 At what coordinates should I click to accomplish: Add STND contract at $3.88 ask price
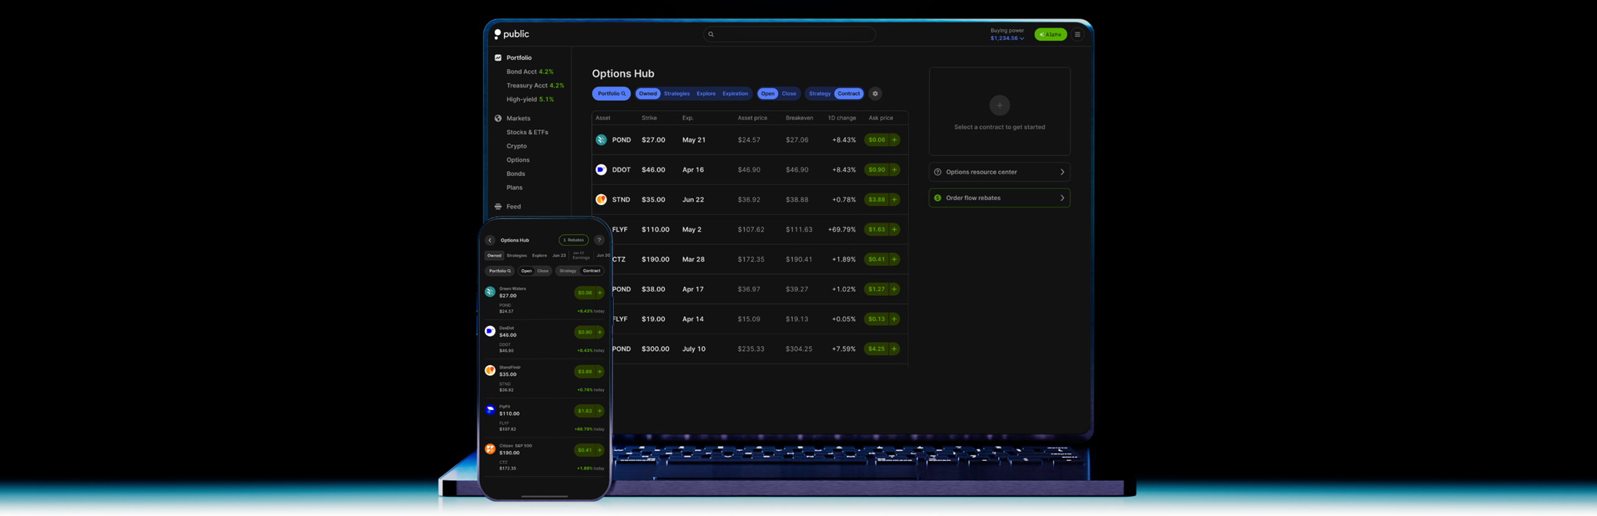click(894, 200)
